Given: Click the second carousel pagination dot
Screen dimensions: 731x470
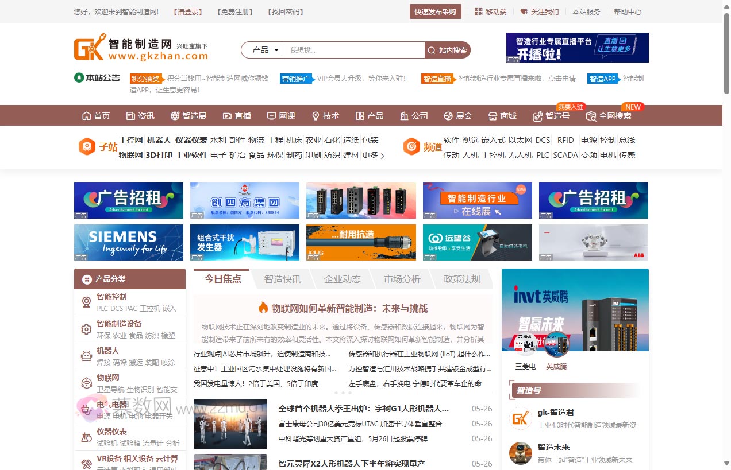Looking at the screenshot, I should [x=343, y=393].
